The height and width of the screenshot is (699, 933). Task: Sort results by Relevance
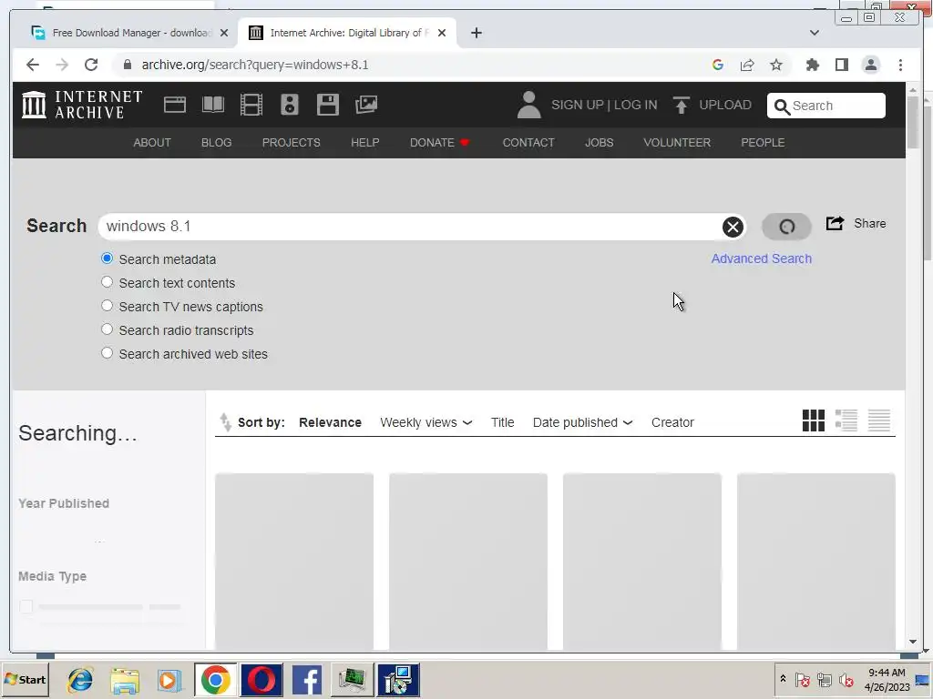330,422
